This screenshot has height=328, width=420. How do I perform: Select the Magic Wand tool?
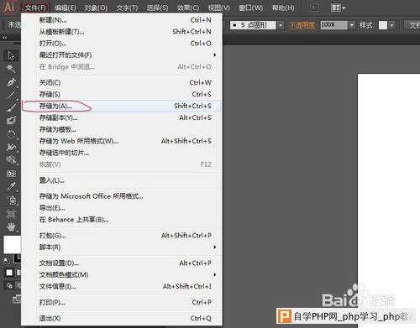pos(11,69)
